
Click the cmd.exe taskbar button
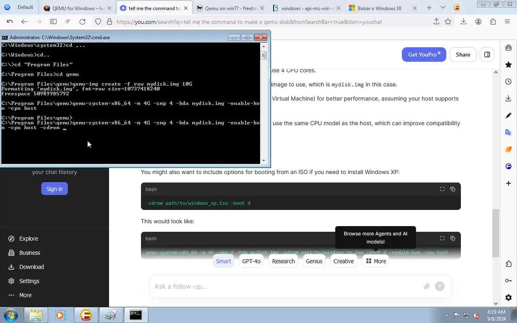click(x=136, y=315)
